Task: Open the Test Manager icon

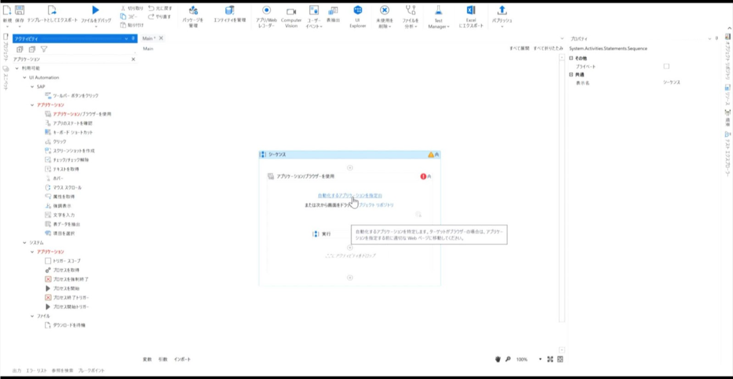Action: pyautogui.click(x=438, y=10)
